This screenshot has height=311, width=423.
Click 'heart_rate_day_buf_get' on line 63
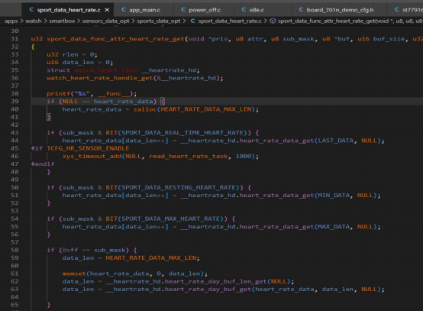point(208,290)
